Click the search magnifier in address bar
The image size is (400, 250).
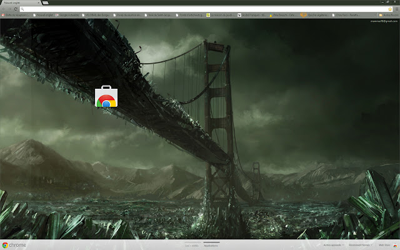pos(22,9)
